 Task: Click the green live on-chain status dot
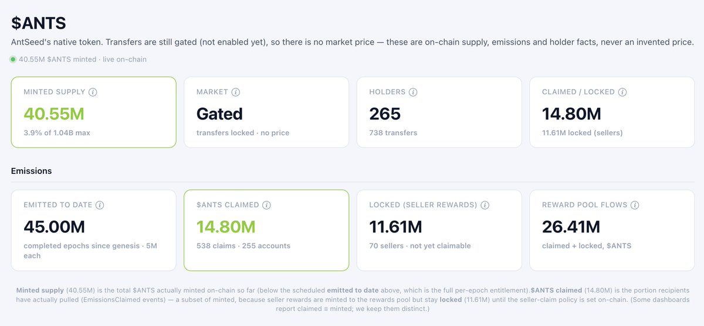pyautogui.click(x=13, y=59)
